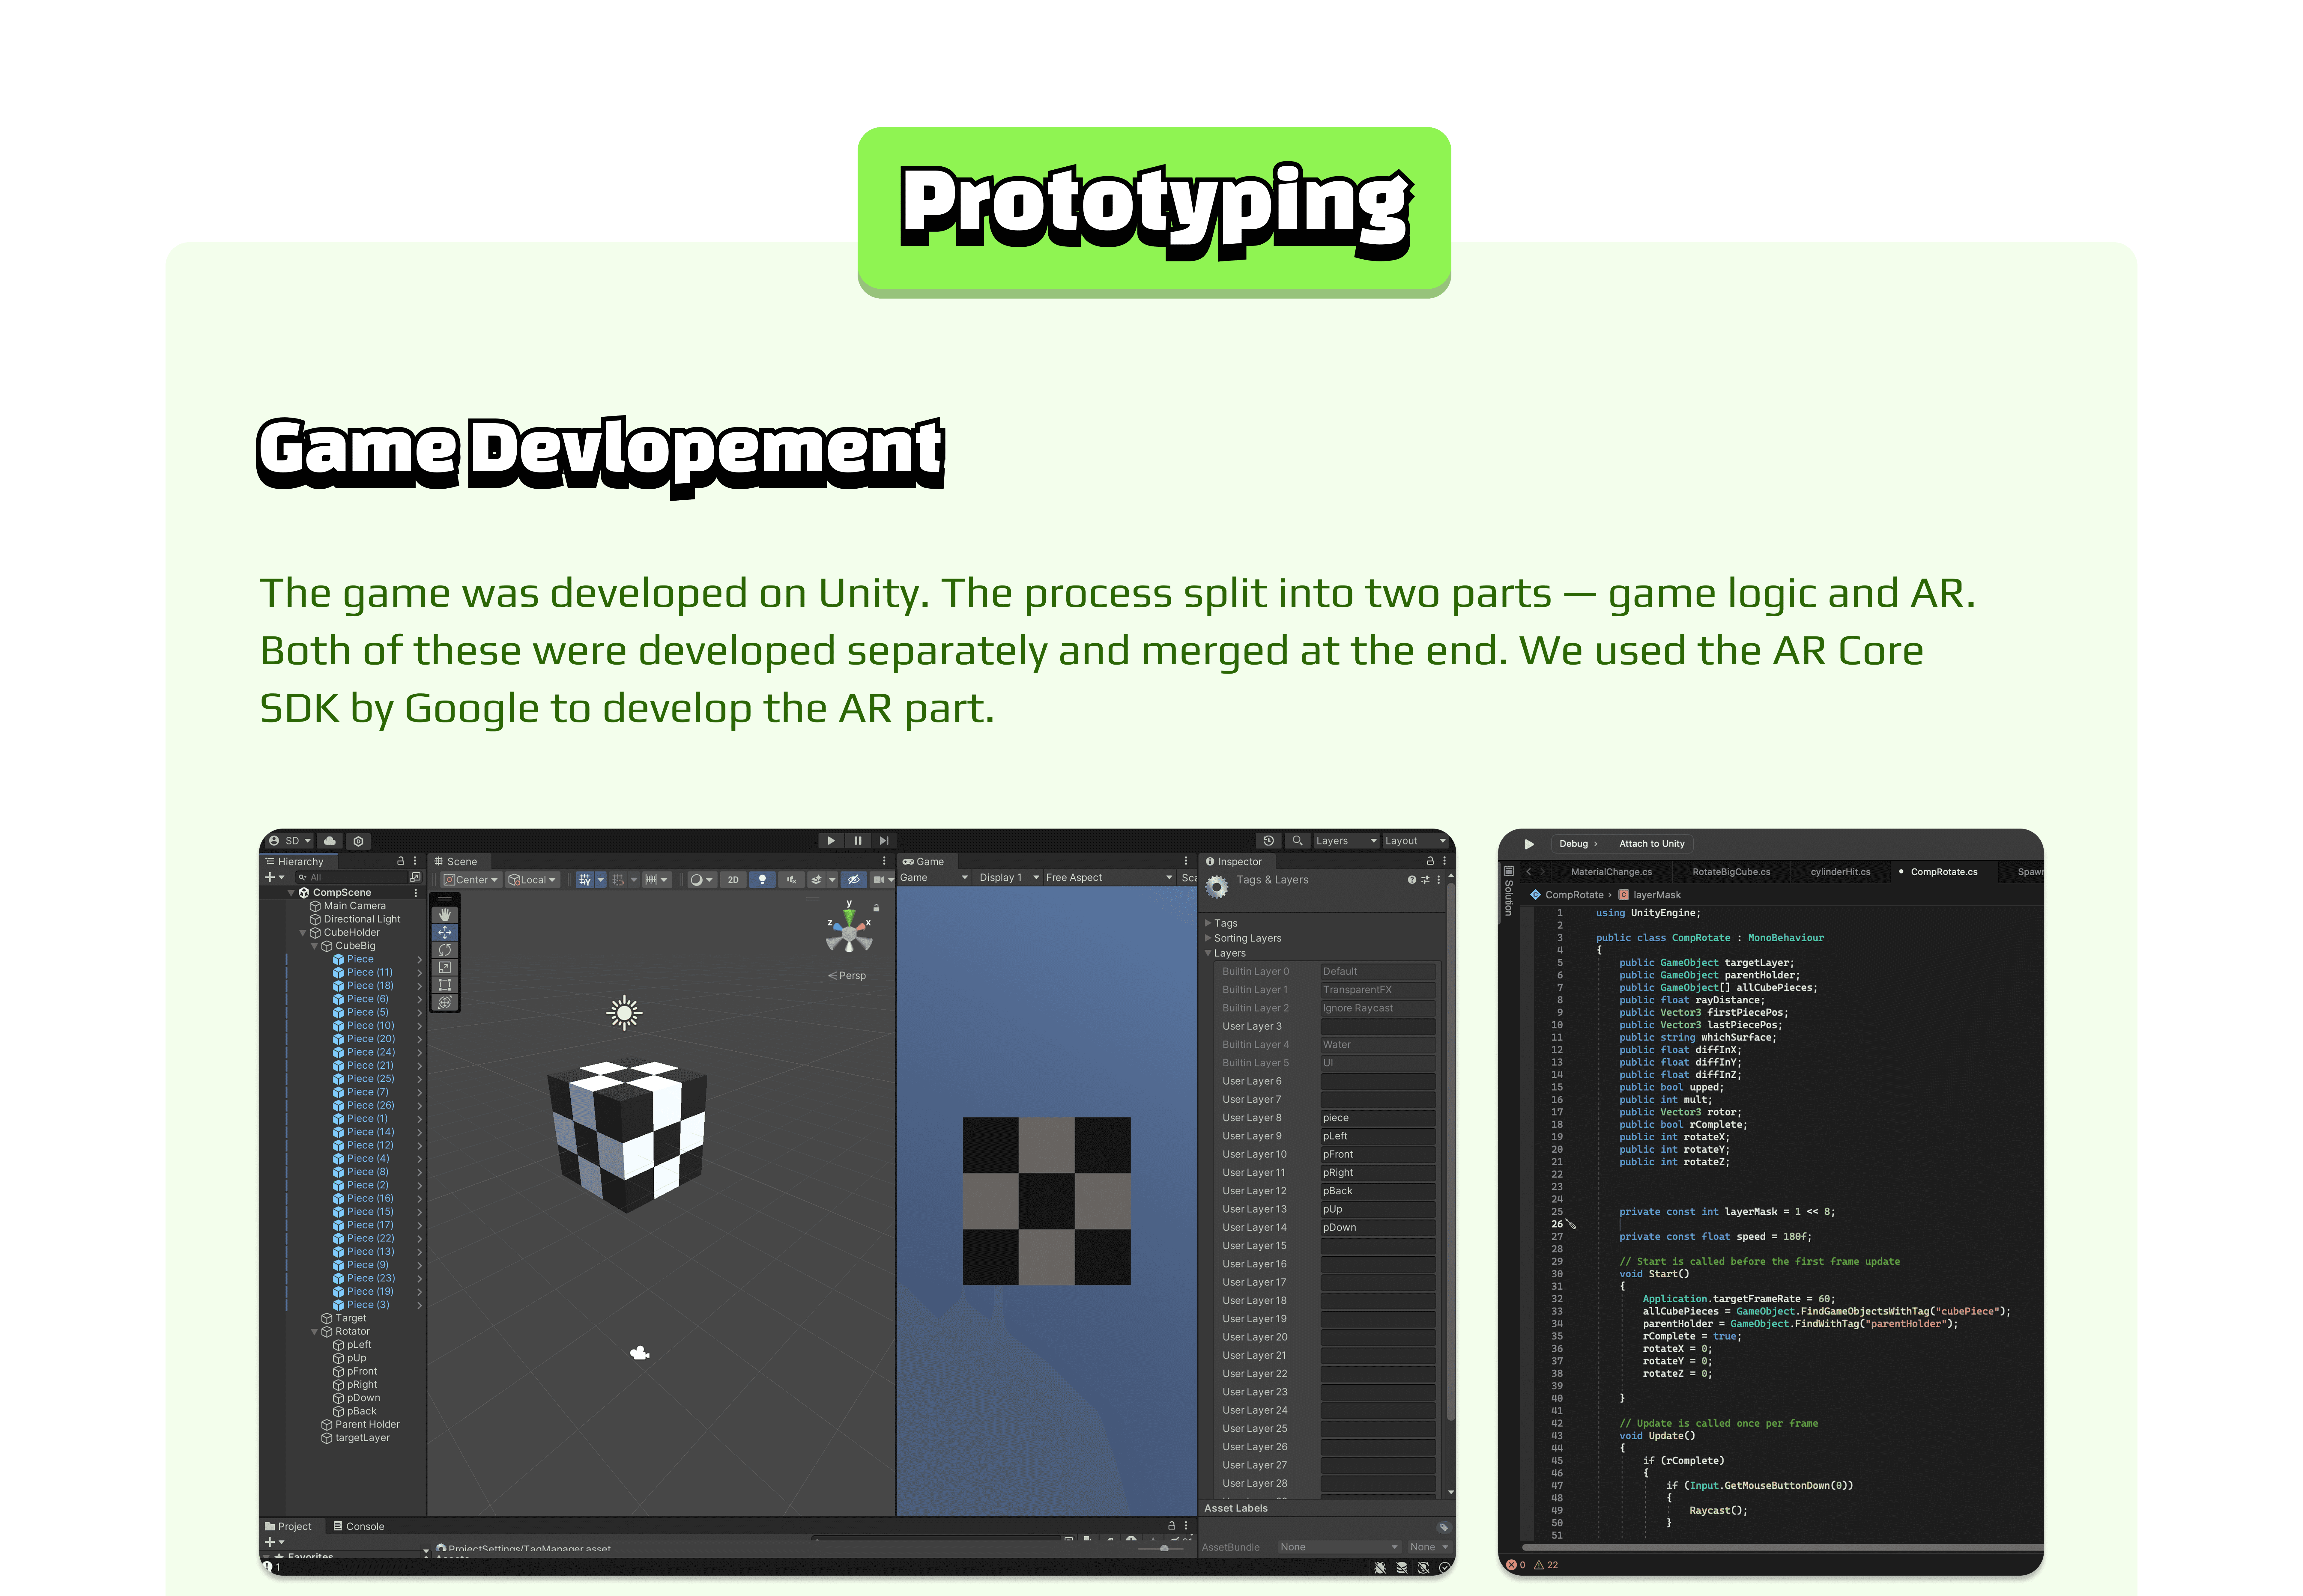
Task: Toggle 2D view mode in Scene
Action: [733, 880]
